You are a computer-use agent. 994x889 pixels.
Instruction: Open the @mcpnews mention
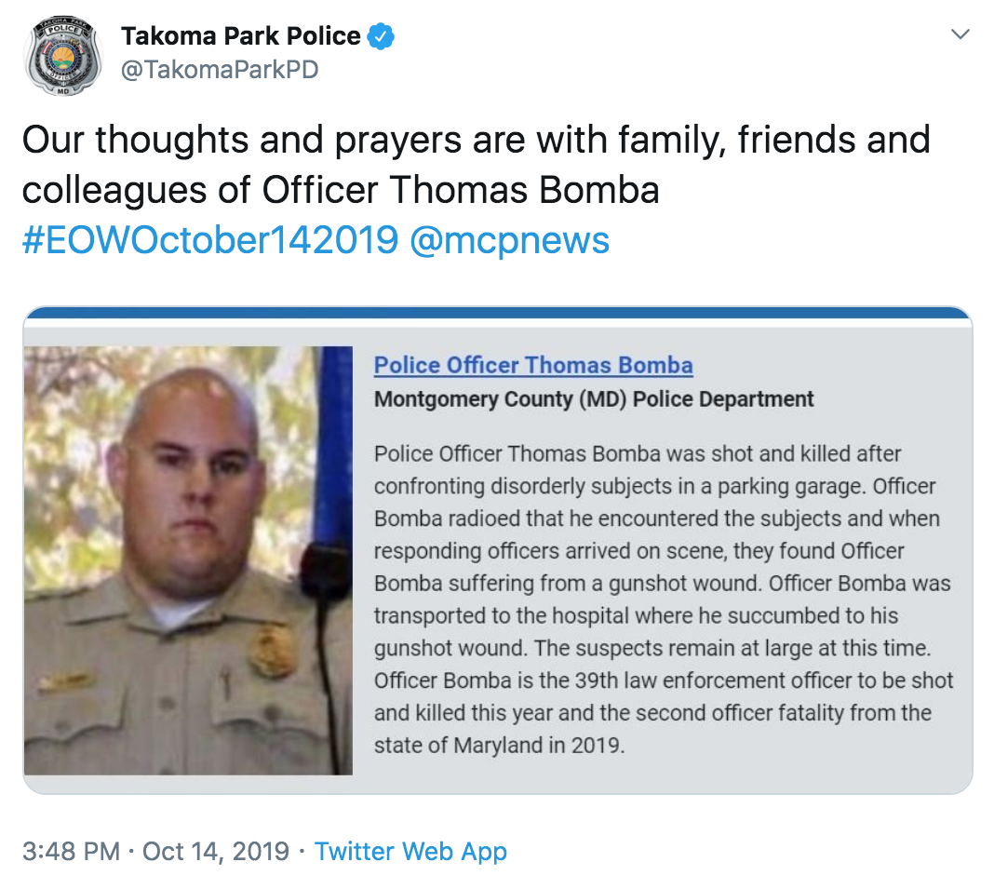(510, 240)
